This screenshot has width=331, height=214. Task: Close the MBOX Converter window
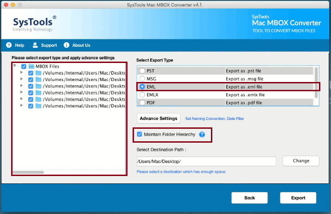pyautogui.click(x=6, y=5)
